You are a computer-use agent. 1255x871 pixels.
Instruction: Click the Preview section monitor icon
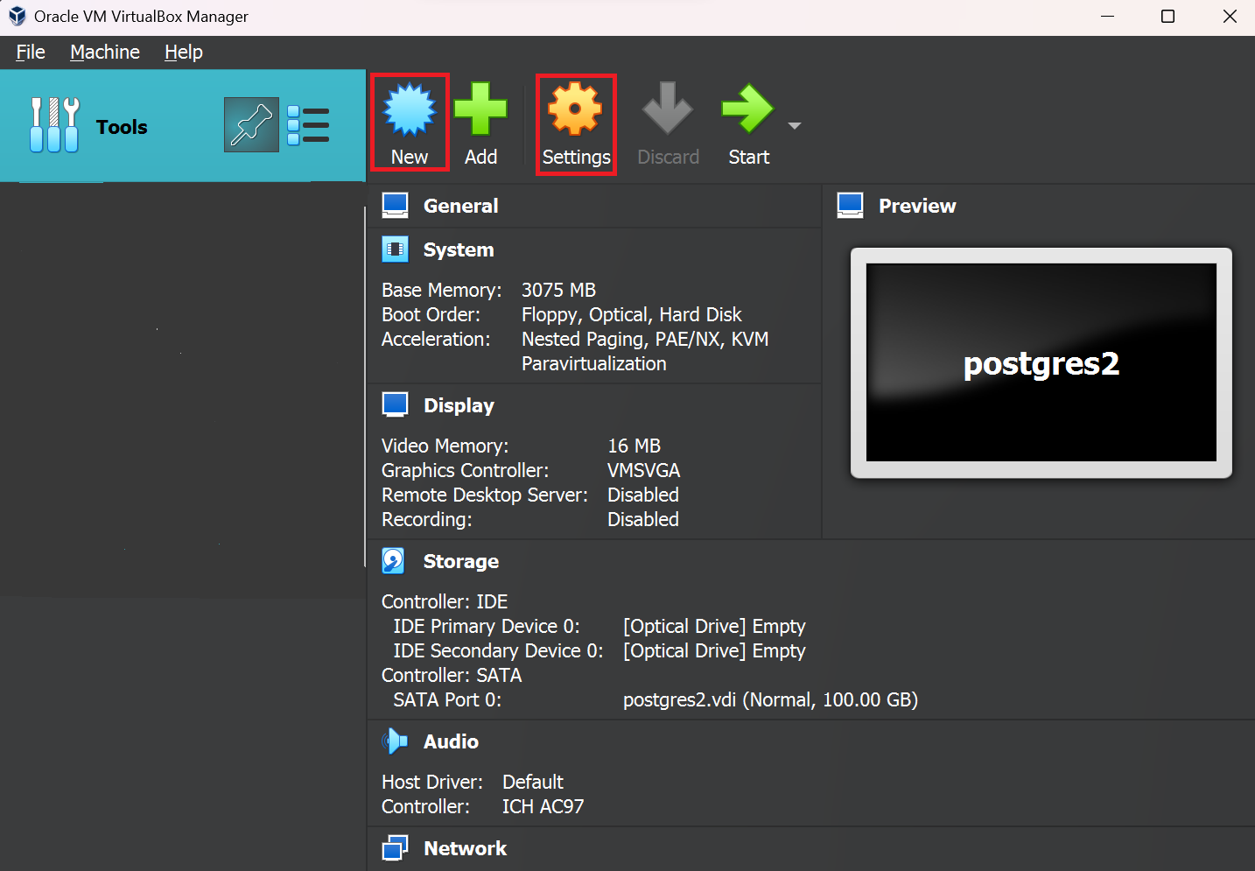click(x=851, y=206)
